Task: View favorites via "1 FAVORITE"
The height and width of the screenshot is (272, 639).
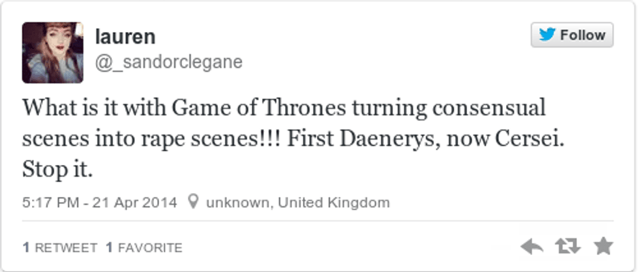Action: [144, 248]
